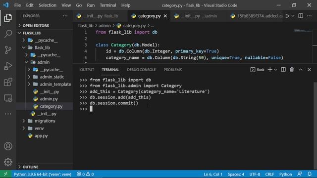Viewport: 317px width, 178px height.
Task: Split the editor right
Action: coord(301,16)
